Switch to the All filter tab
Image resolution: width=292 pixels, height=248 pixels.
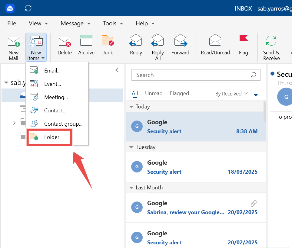(135, 93)
